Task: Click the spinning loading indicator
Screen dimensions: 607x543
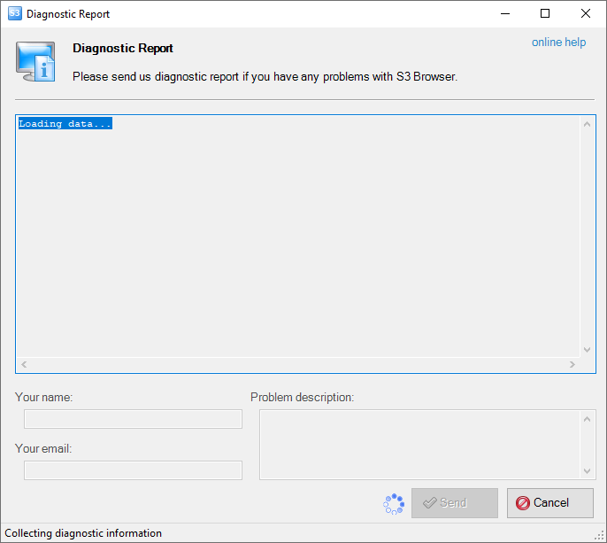Action: 394,503
